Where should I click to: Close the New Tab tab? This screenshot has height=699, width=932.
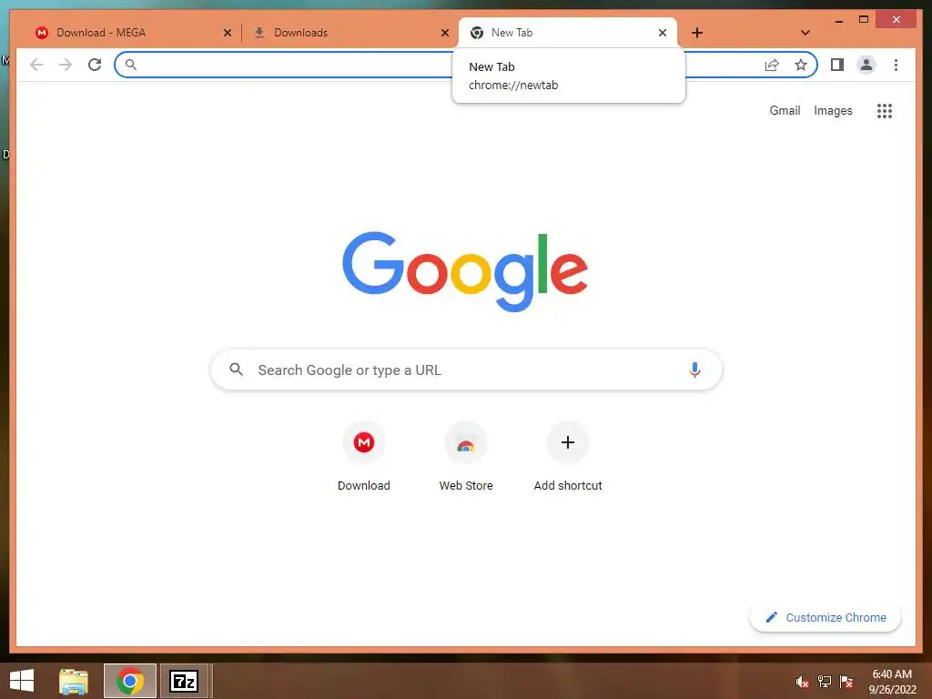coord(663,33)
